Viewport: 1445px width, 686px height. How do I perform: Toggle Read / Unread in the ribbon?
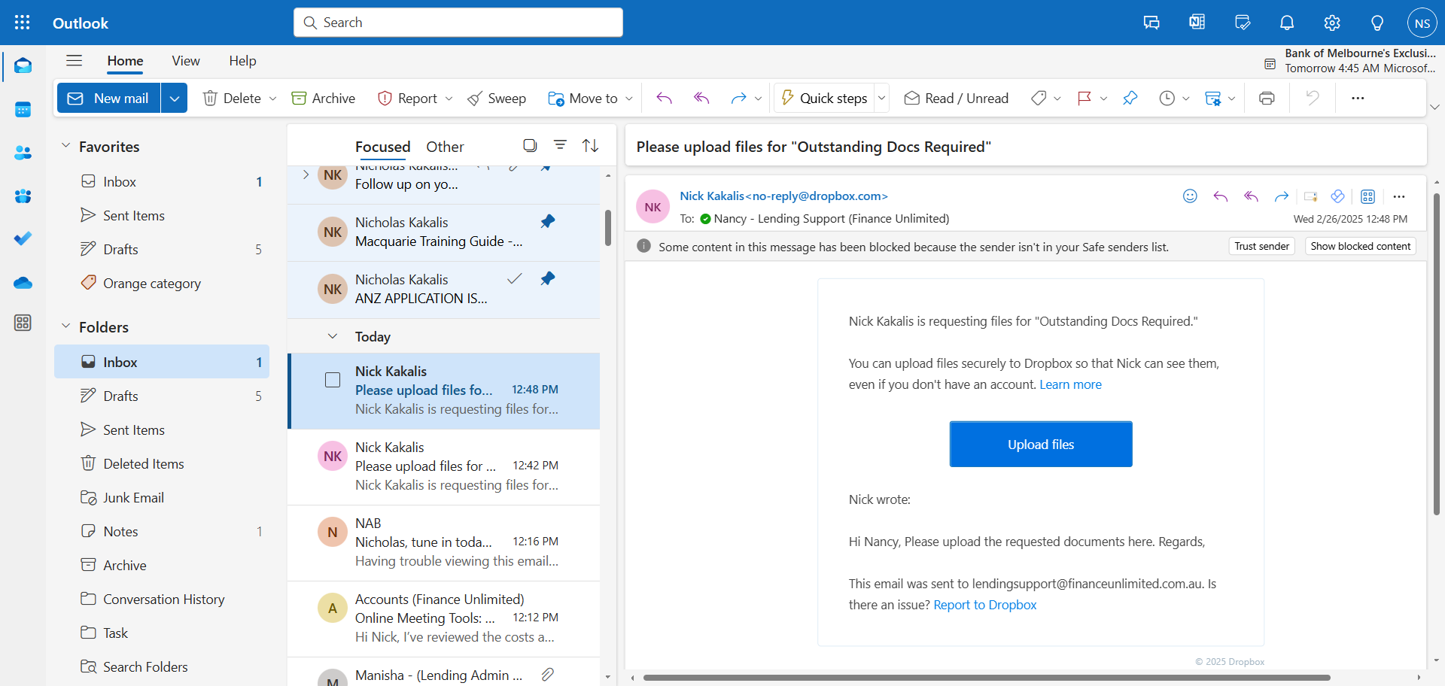[x=956, y=99]
